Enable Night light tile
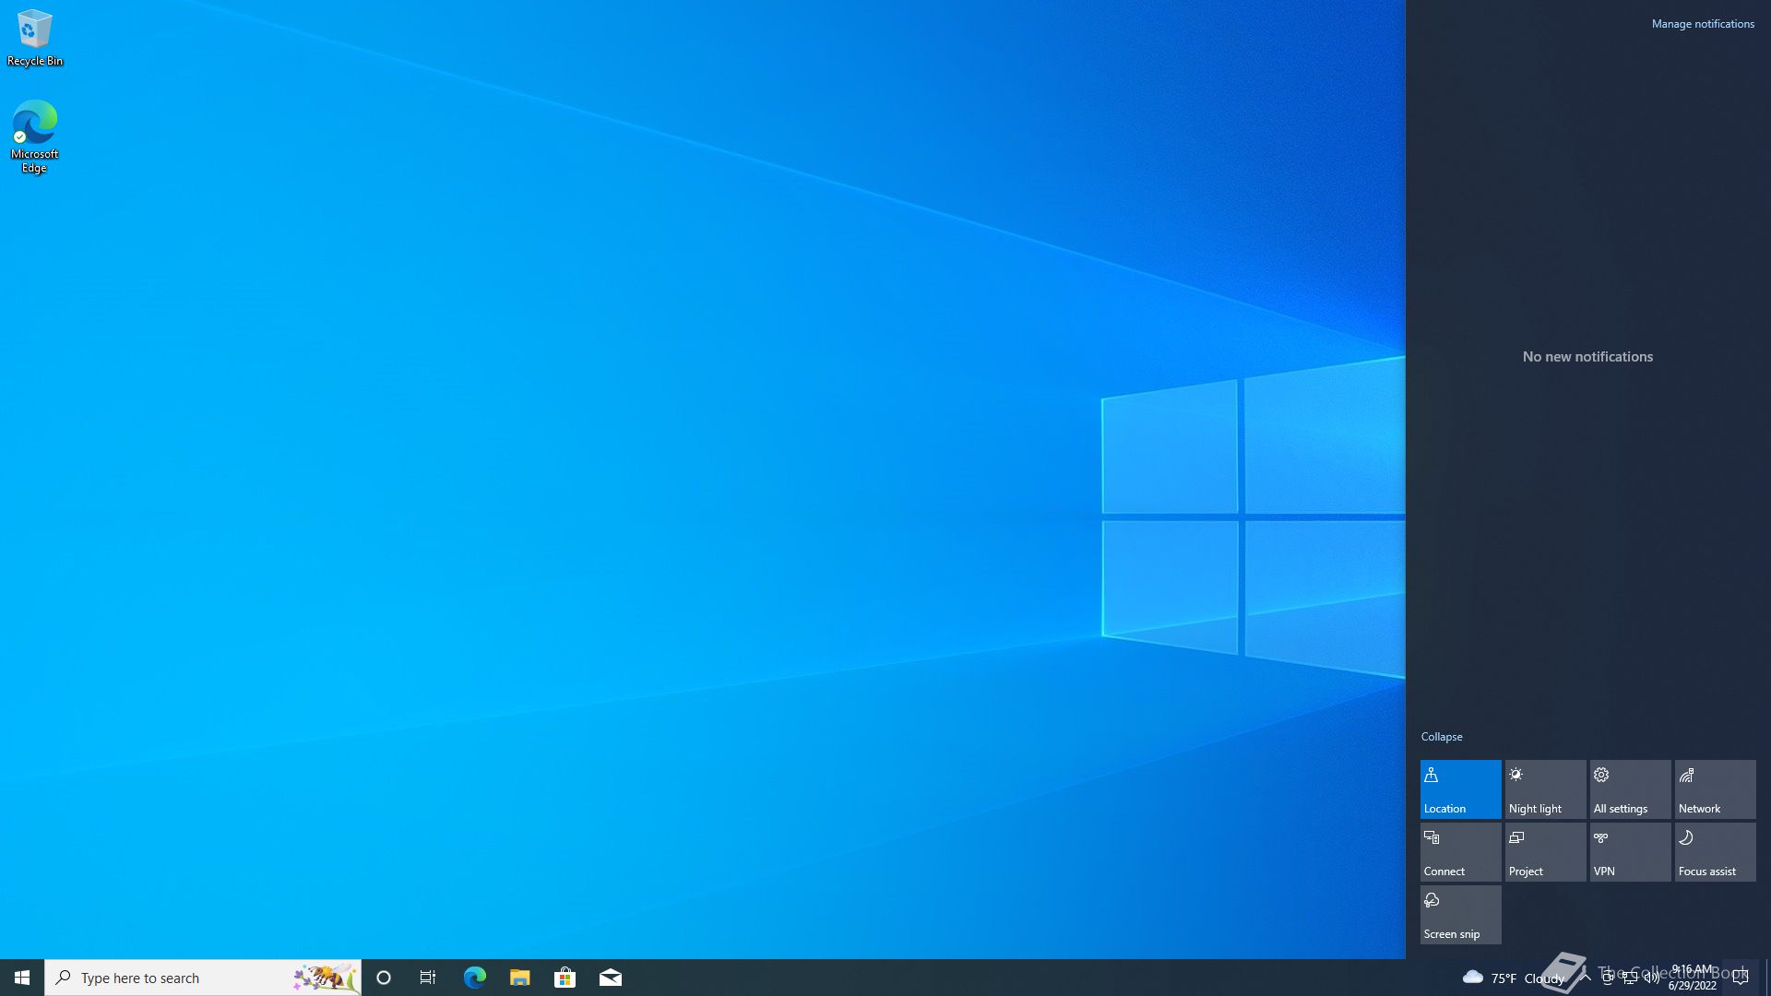The height and width of the screenshot is (996, 1771). (x=1545, y=788)
